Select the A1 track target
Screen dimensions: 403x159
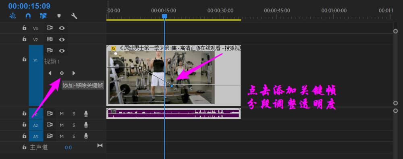pos(36,114)
